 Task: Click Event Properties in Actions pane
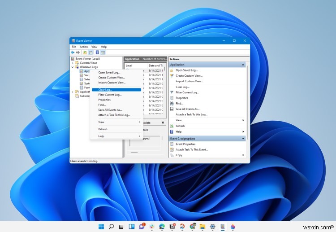point(185,144)
